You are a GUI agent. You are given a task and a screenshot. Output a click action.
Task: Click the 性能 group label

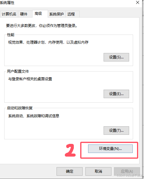pyautogui.click(x=11, y=35)
